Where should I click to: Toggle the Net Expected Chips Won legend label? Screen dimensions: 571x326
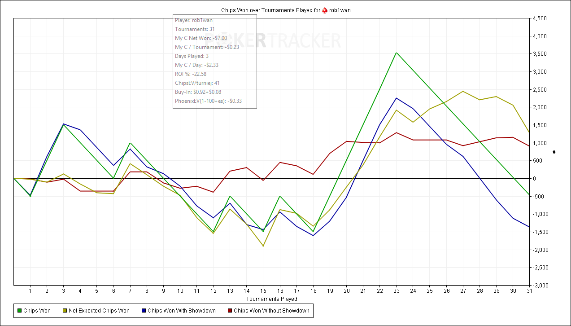point(99,311)
